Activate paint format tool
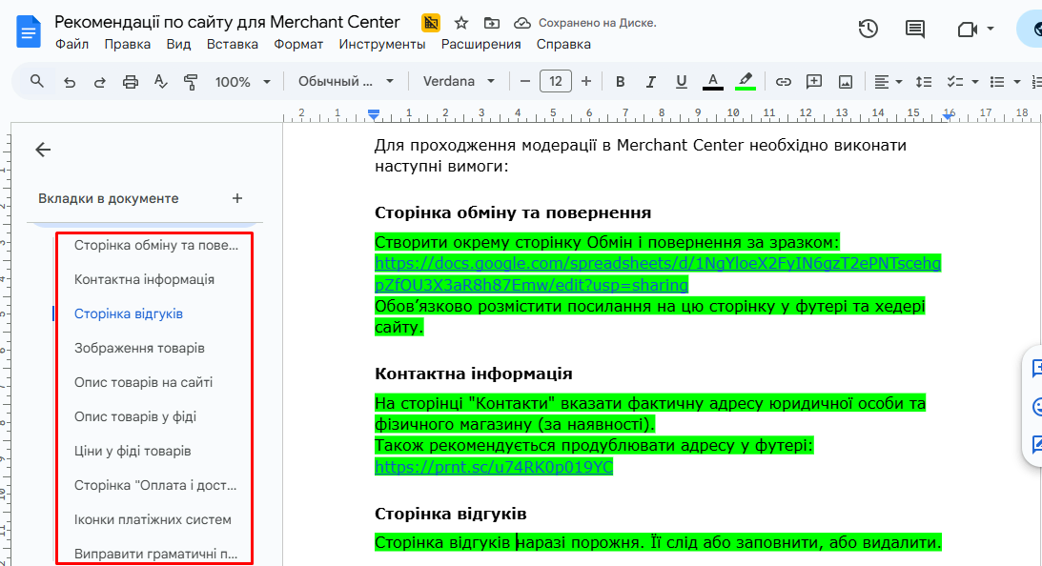 (x=191, y=82)
